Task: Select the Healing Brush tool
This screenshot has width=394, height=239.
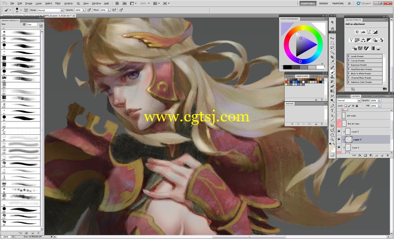Action: pos(332,67)
